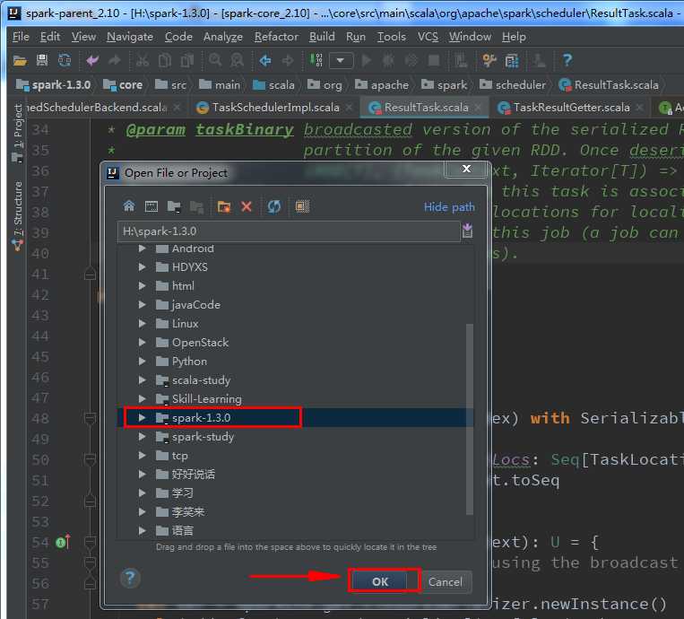Click the Stop square icon
Screen dimensions: 684x619
click(x=434, y=60)
